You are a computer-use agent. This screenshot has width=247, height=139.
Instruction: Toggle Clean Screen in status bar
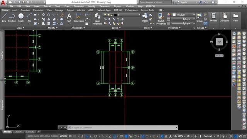[x=240, y=136]
